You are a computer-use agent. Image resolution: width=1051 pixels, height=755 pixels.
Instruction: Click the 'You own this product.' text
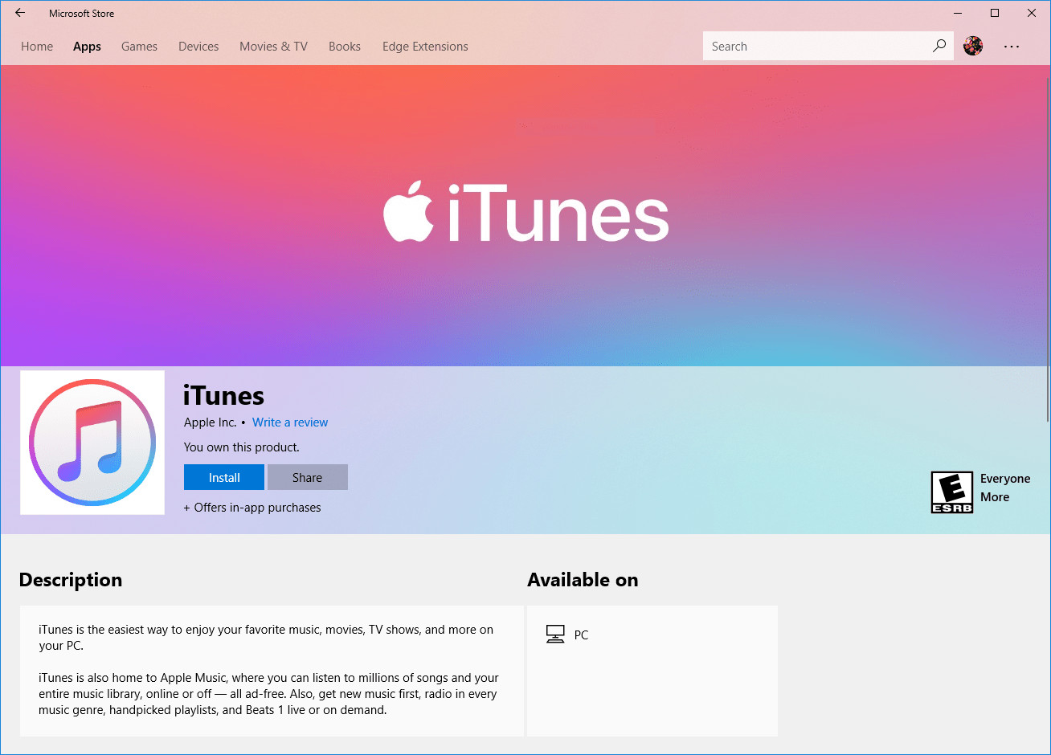point(242,447)
